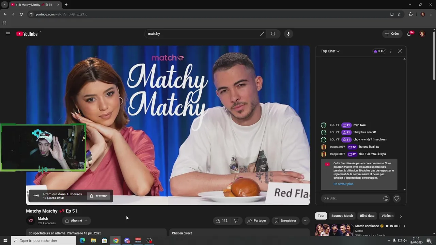Click Enregistrer save button
The height and width of the screenshot is (245, 436).
tap(285, 220)
